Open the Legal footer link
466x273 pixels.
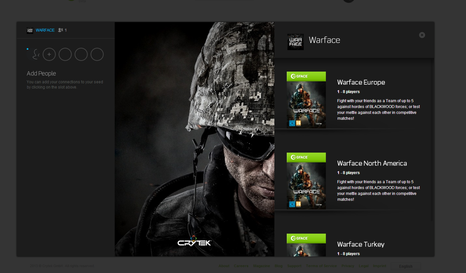(364, 266)
